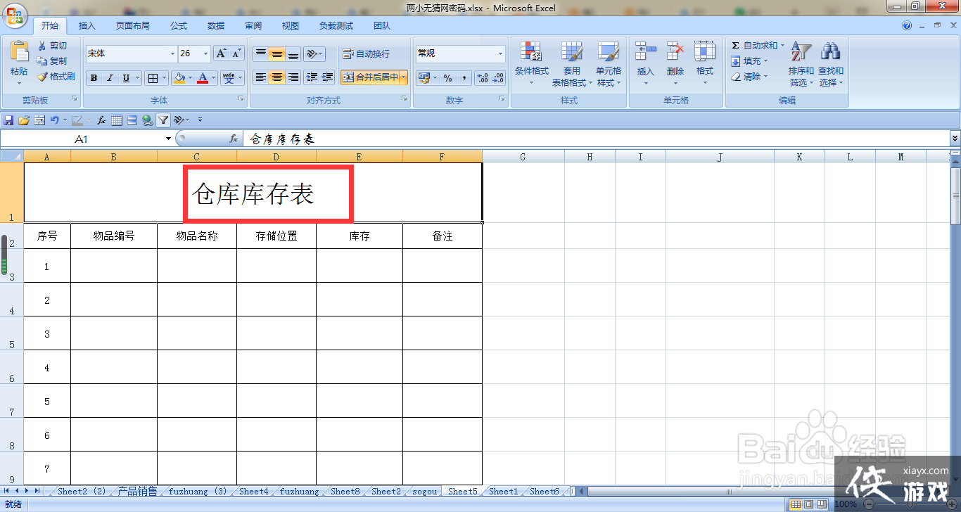This screenshot has height=512, width=961.
Task: Click the formula bar showing 仓库库存表
Action: click(x=596, y=139)
